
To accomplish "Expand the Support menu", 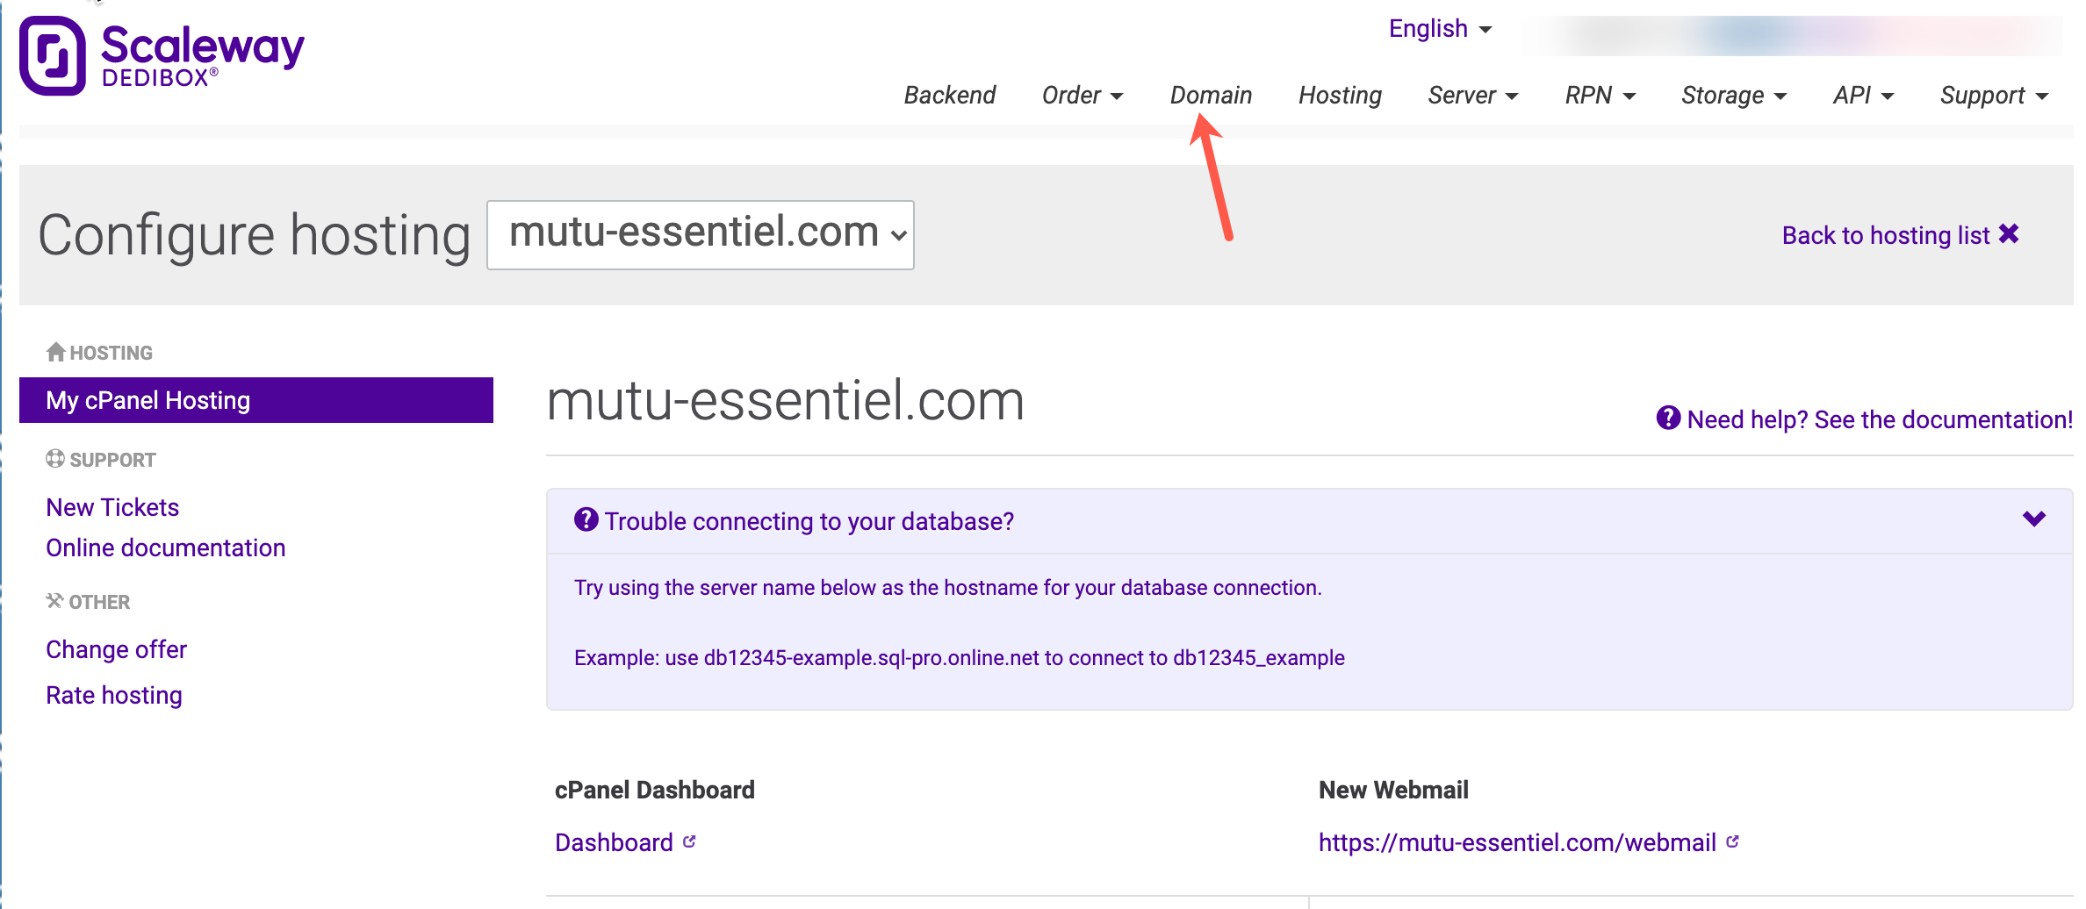I will click(x=1993, y=95).
